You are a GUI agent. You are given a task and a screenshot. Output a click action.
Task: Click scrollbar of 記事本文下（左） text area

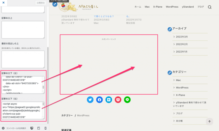coord(43,87)
